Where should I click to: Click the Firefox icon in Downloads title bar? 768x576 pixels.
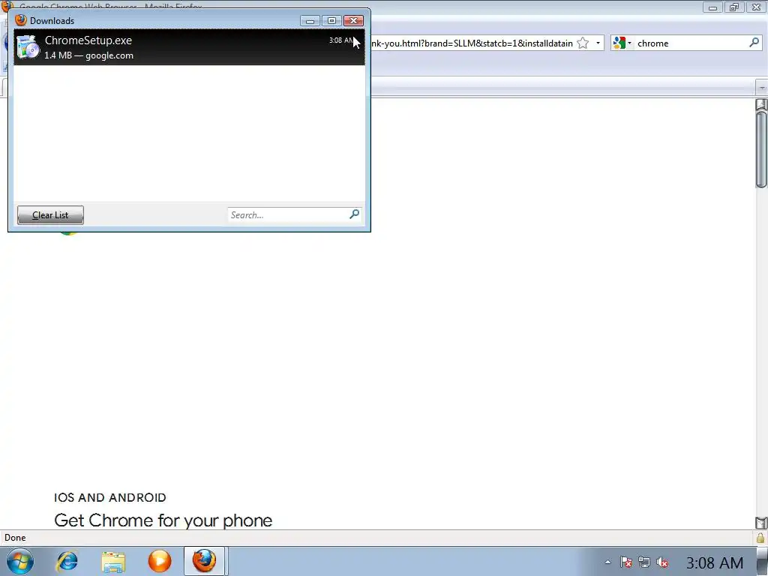20,20
